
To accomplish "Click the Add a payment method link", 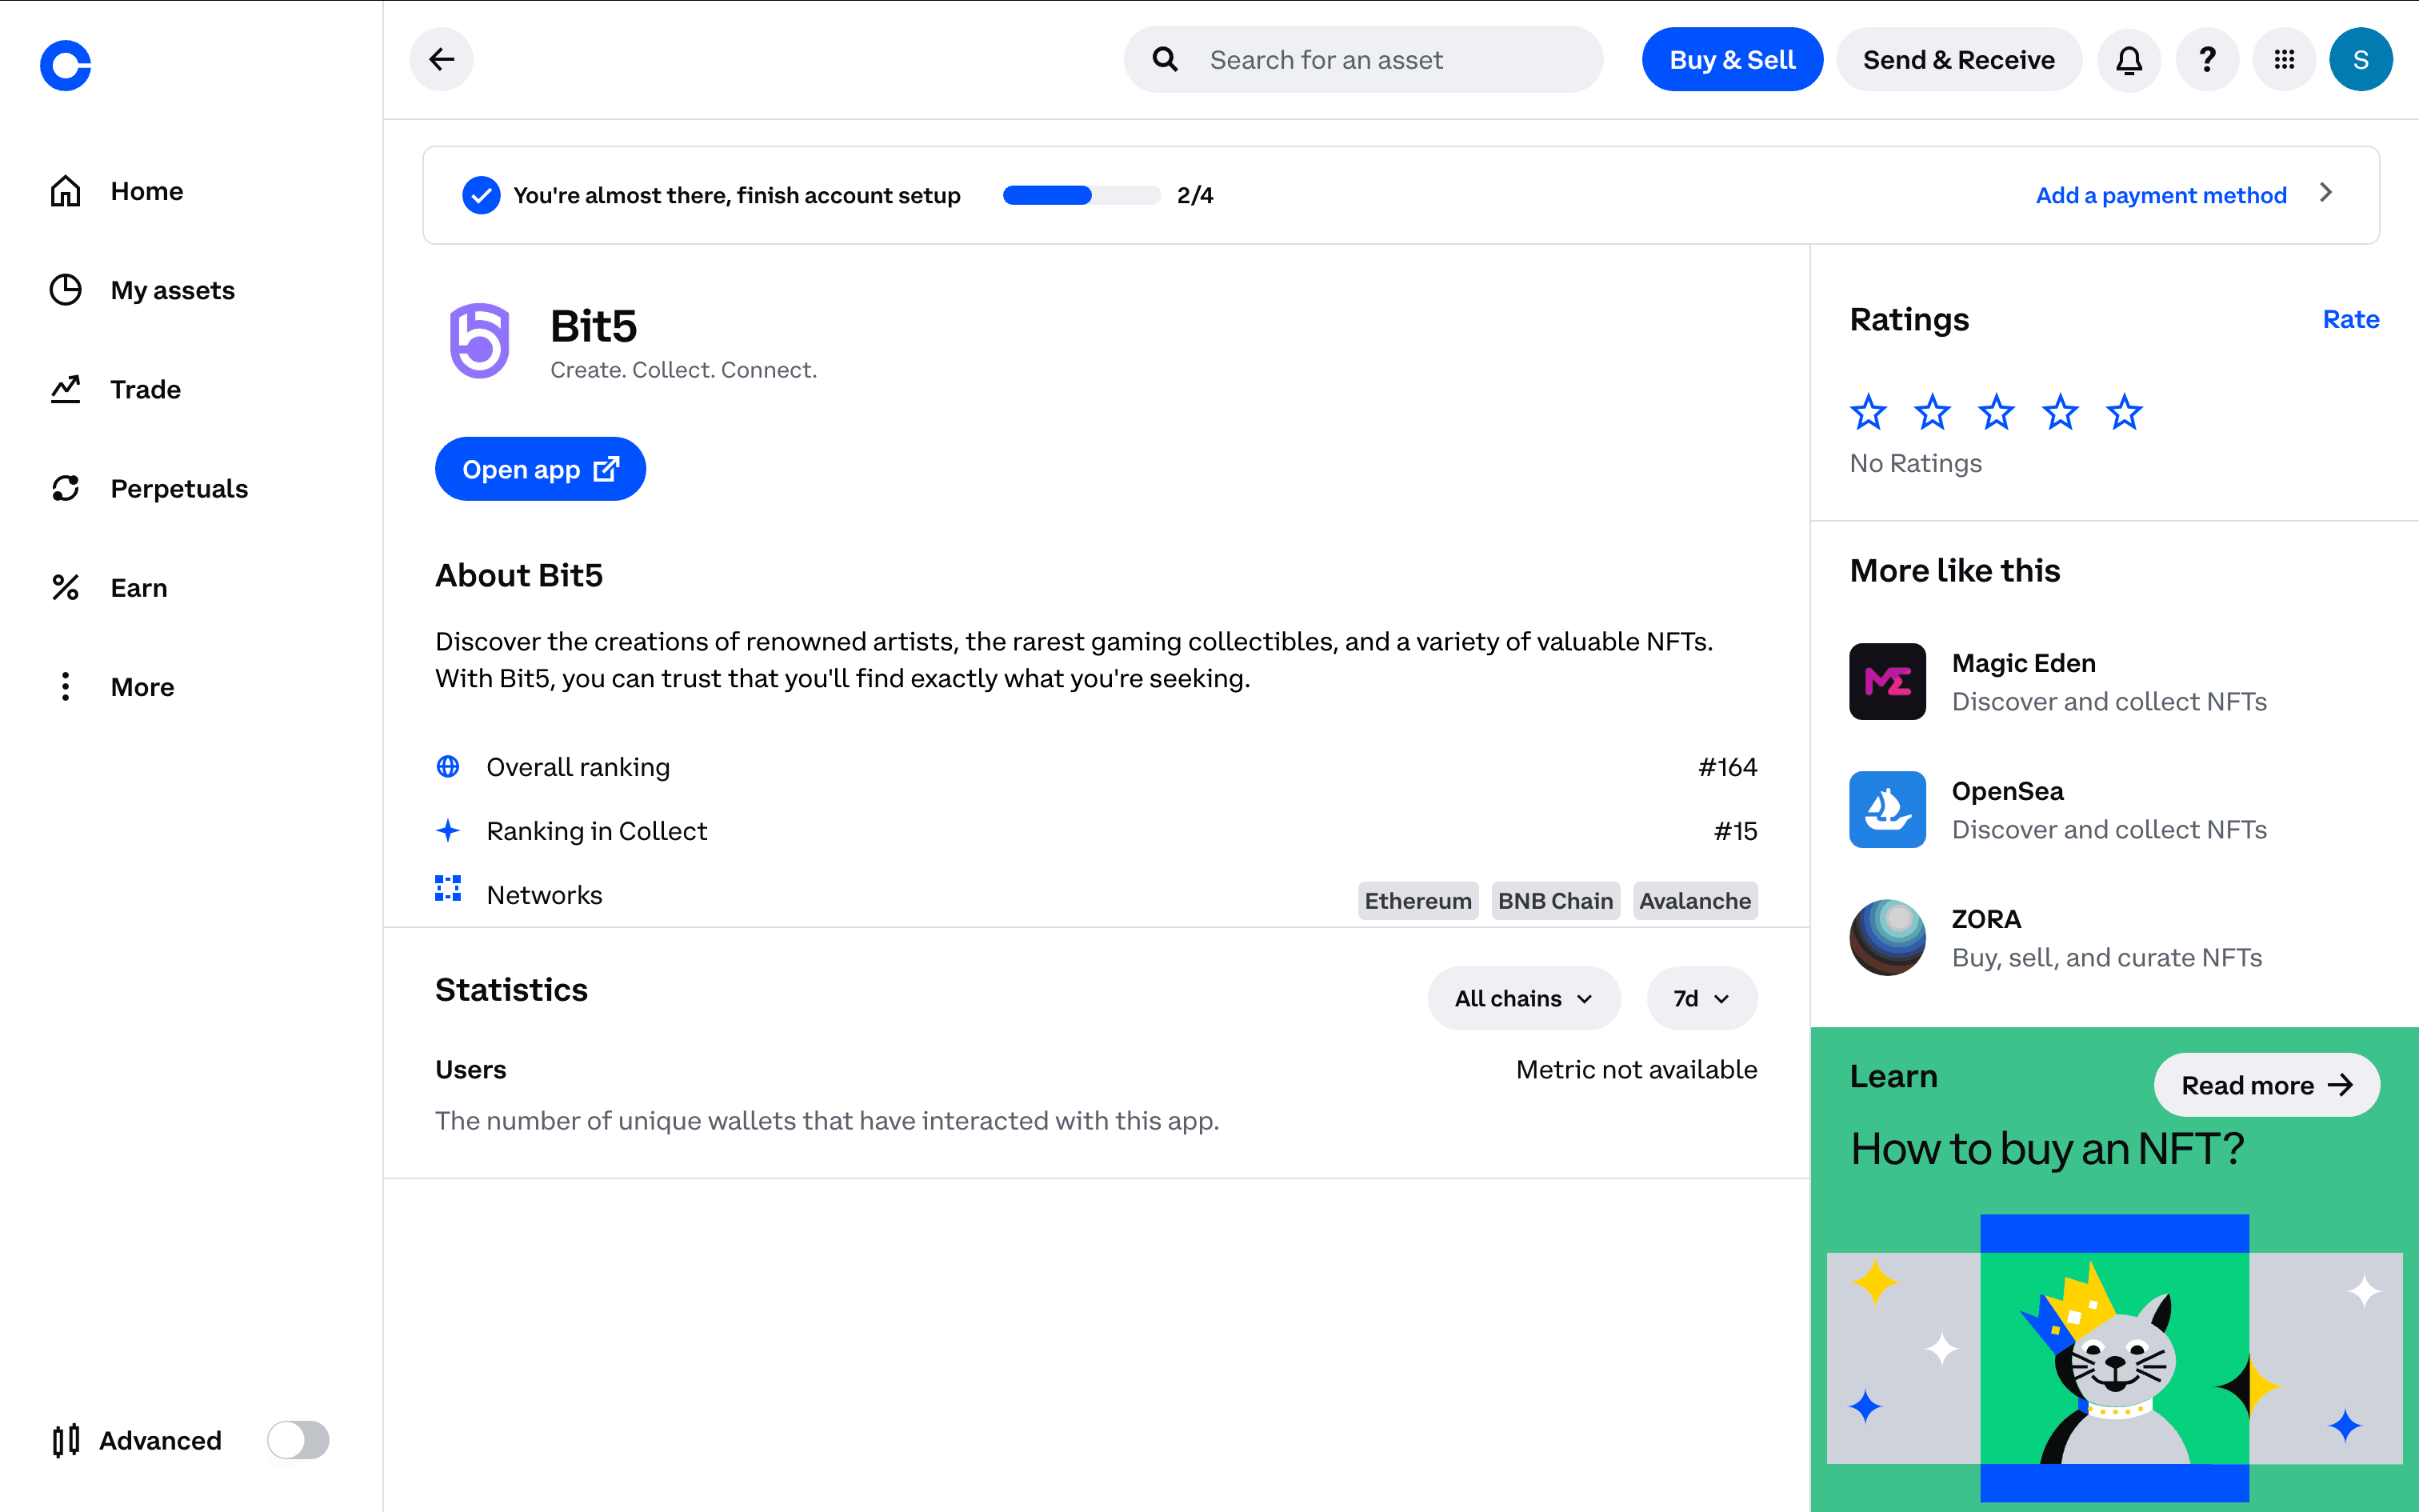I will 2160,195.
